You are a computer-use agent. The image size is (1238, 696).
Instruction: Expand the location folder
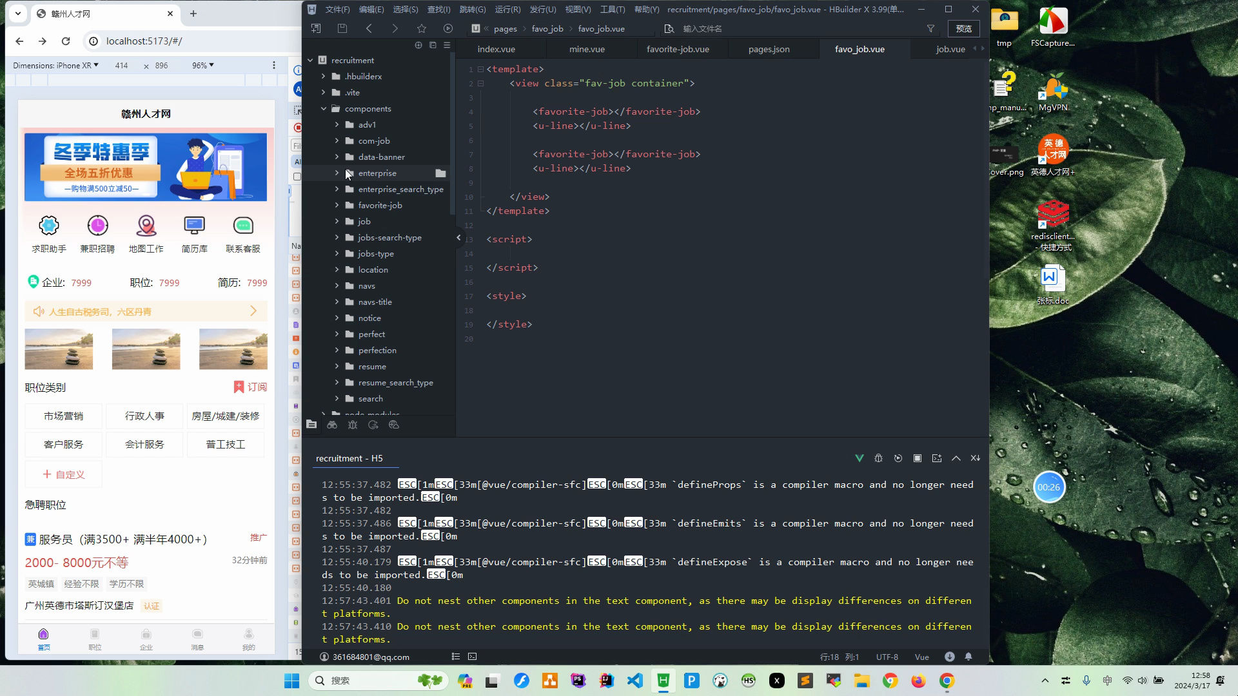[x=337, y=270]
